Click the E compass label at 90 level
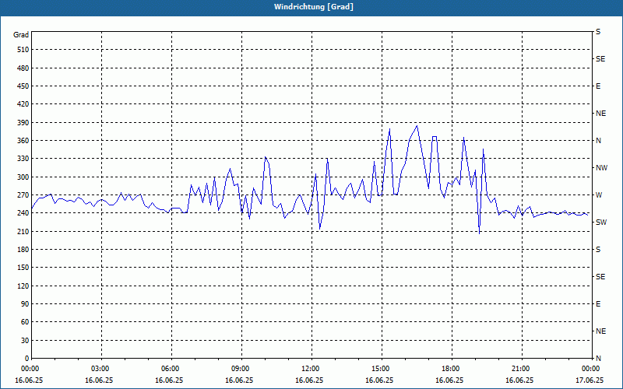The height and width of the screenshot is (389, 623). tap(598, 304)
